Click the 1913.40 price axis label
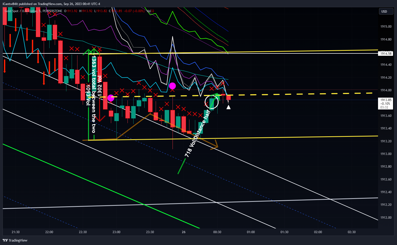The height and width of the screenshot is (245, 397). point(386,128)
